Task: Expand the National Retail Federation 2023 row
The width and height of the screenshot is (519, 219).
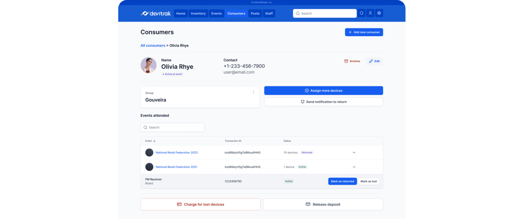Action: click(x=354, y=153)
